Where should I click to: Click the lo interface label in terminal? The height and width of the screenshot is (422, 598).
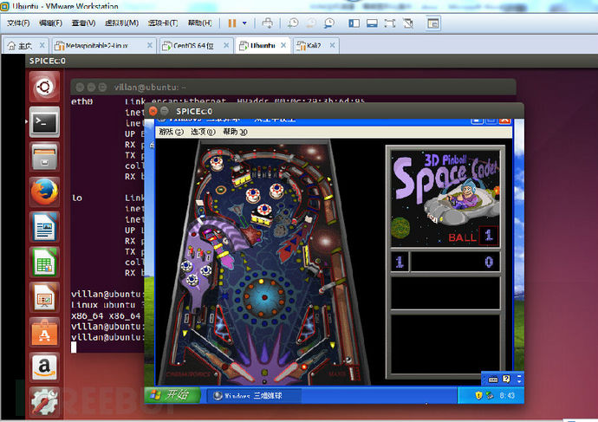pos(77,198)
